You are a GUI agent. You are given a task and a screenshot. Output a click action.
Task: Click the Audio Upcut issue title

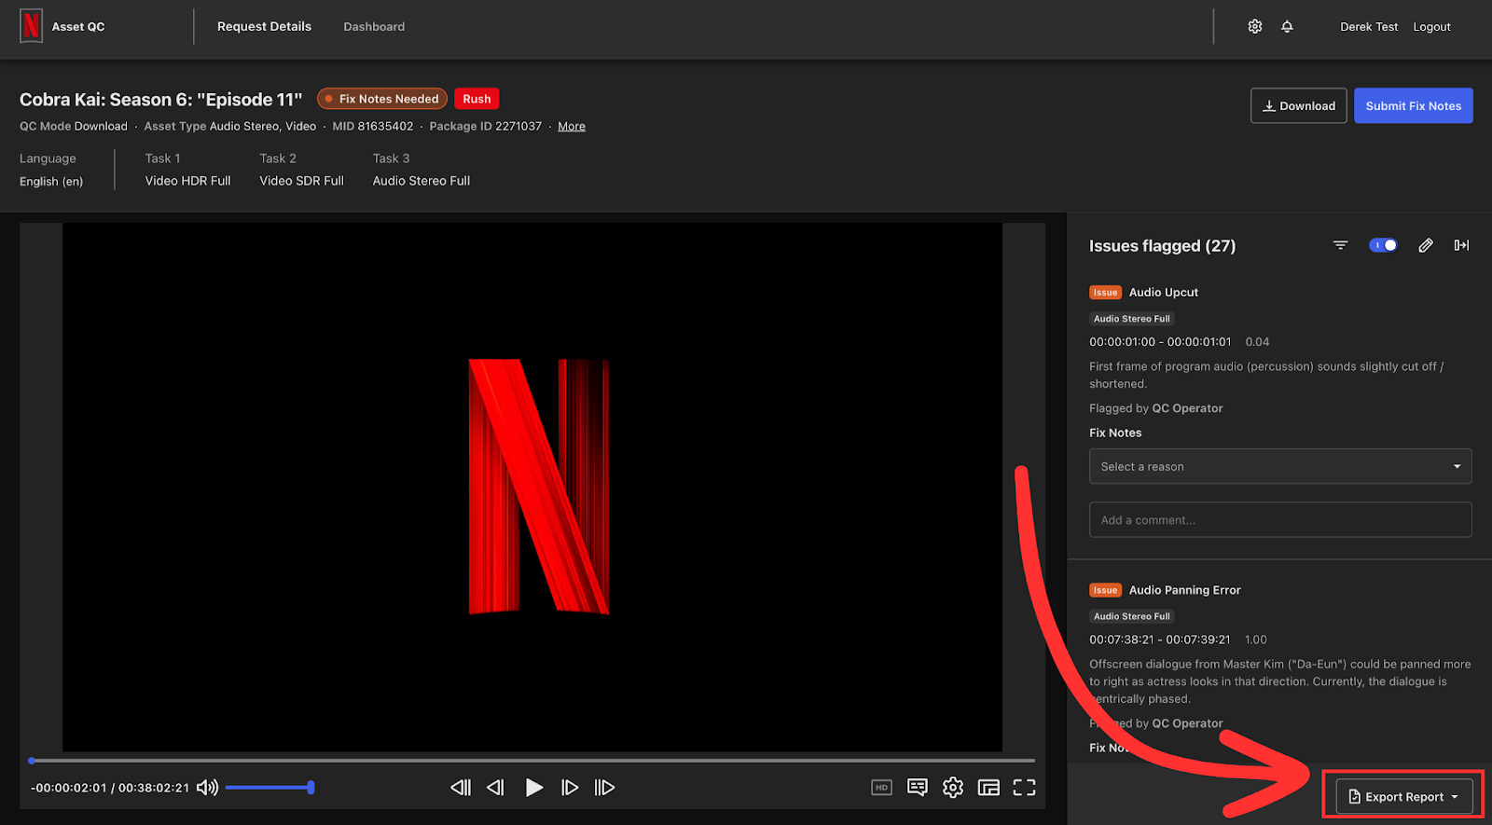pos(1164,292)
